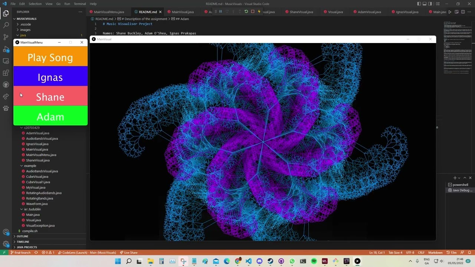The width and height of the screenshot is (475, 267).
Task: Add a new terminal with plus icon
Action: click(x=455, y=178)
